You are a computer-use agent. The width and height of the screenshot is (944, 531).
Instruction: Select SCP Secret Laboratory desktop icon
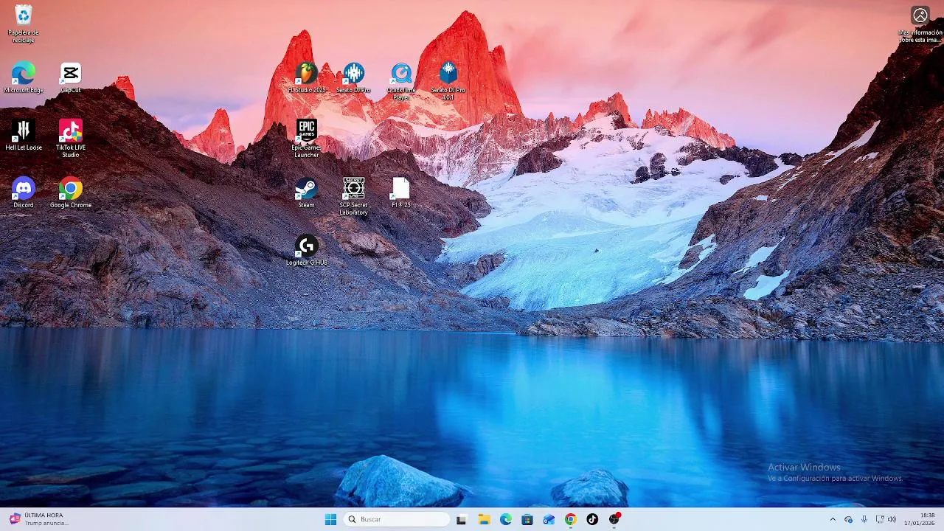point(354,196)
